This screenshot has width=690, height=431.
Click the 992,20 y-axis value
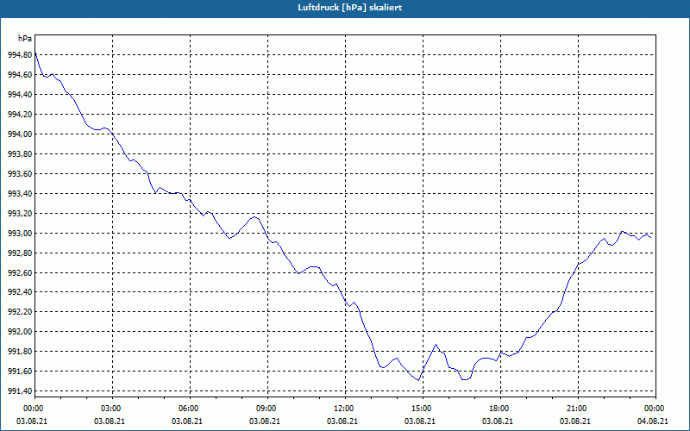pos(20,312)
